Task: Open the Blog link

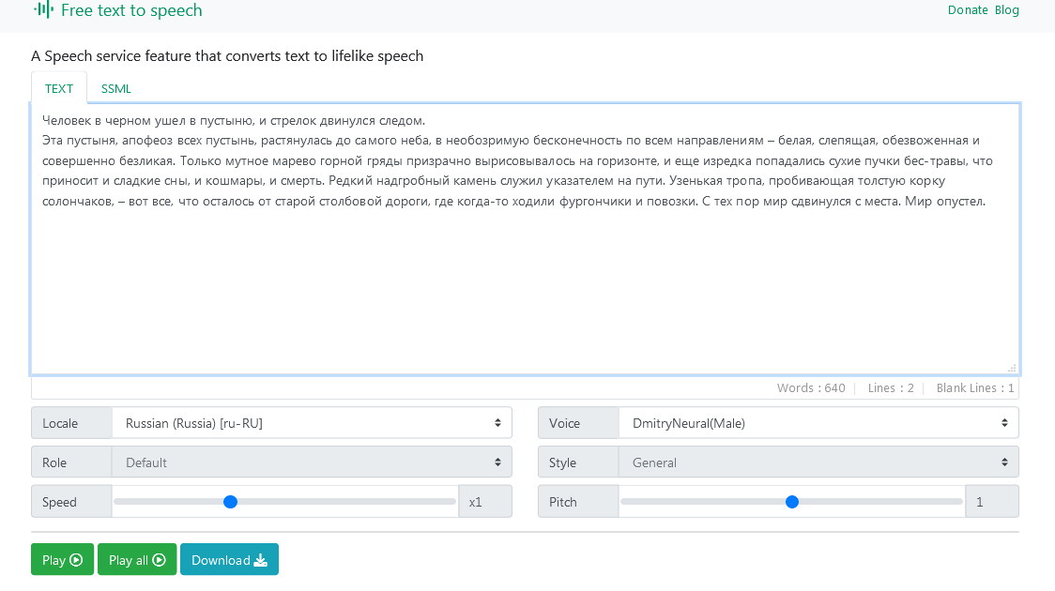Action: tap(1006, 10)
